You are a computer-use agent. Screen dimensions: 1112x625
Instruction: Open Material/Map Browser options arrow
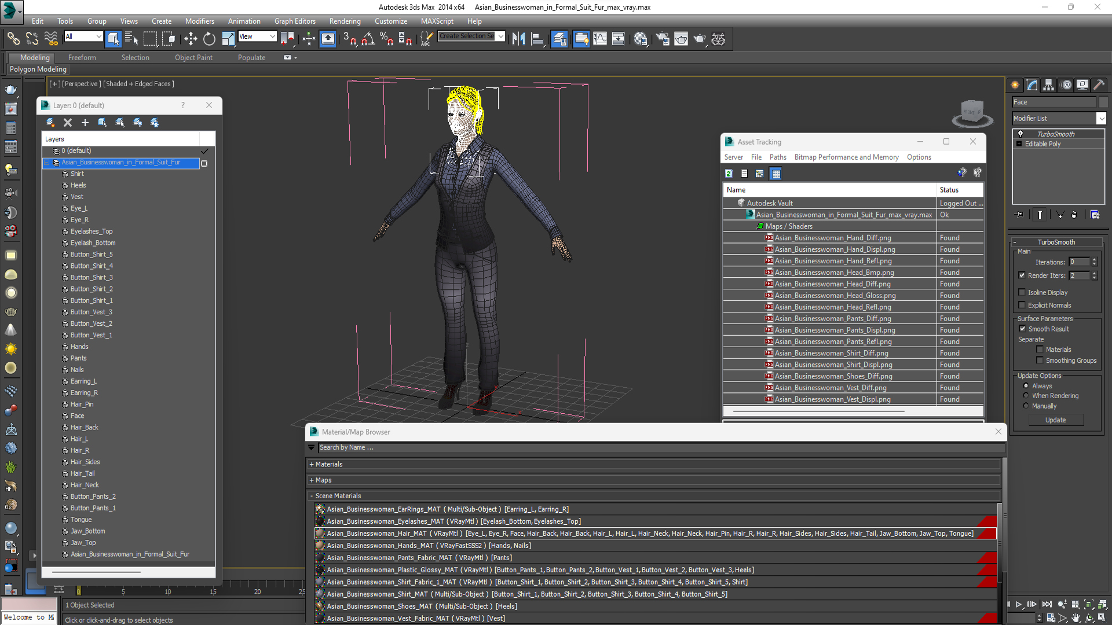tap(312, 447)
